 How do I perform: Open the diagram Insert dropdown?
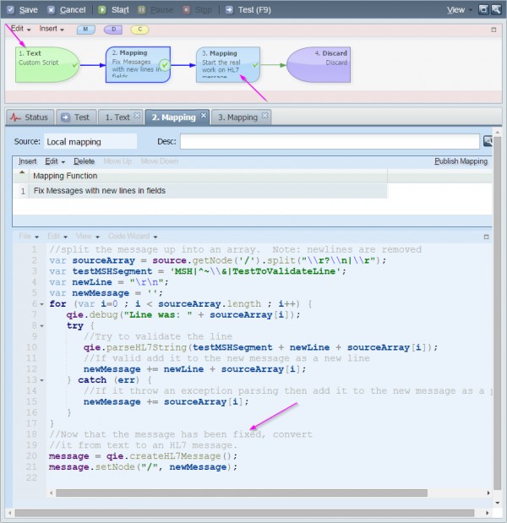point(52,29)
